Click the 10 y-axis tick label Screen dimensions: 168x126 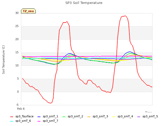(x=17, y=65)
